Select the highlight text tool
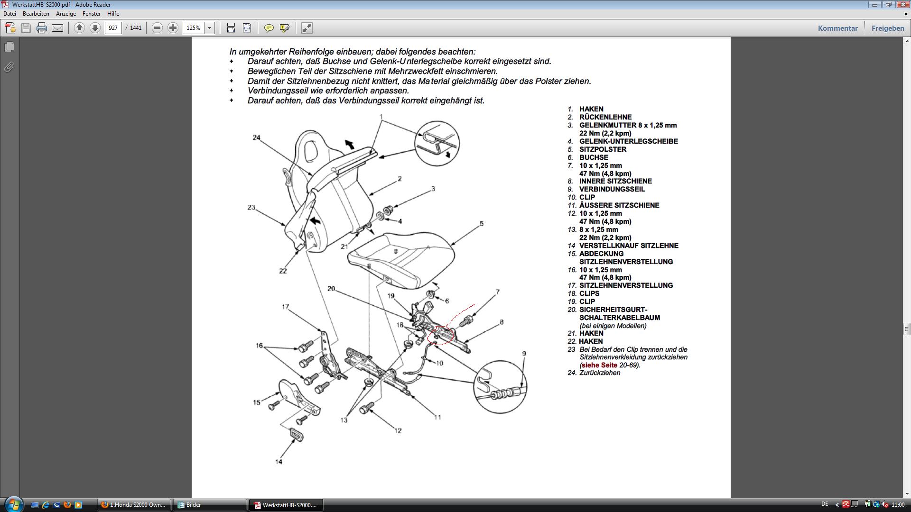The height and width of the screenshot is (512, 911). [284, 28]
